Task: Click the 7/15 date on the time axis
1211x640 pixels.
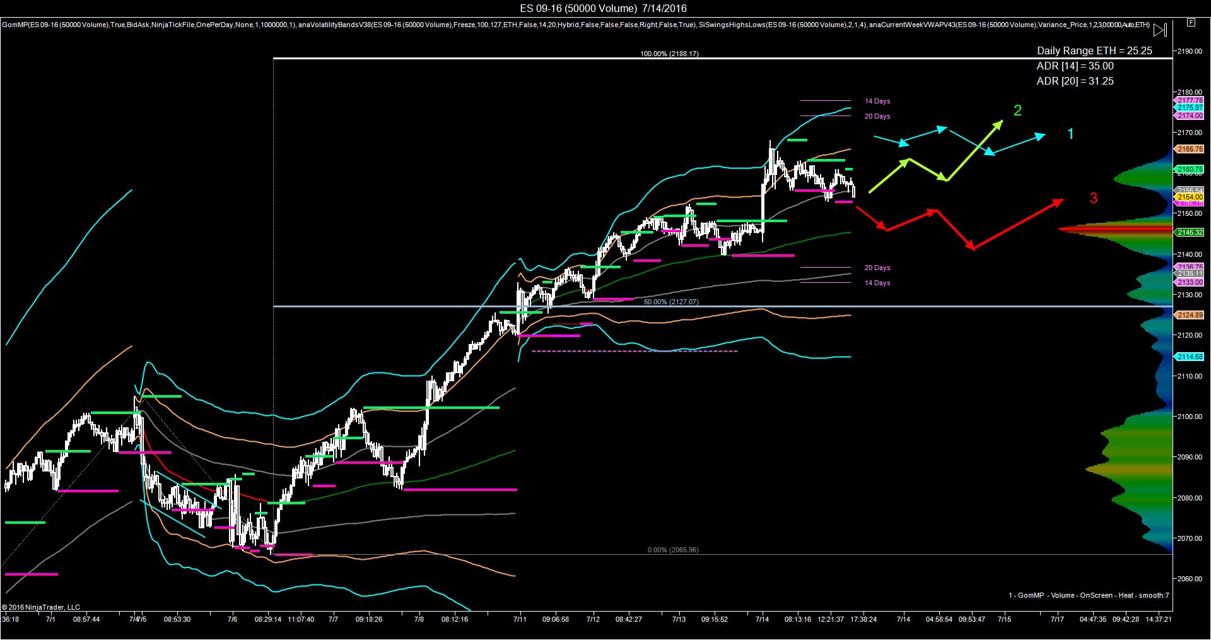Action: coord(1005,619)
